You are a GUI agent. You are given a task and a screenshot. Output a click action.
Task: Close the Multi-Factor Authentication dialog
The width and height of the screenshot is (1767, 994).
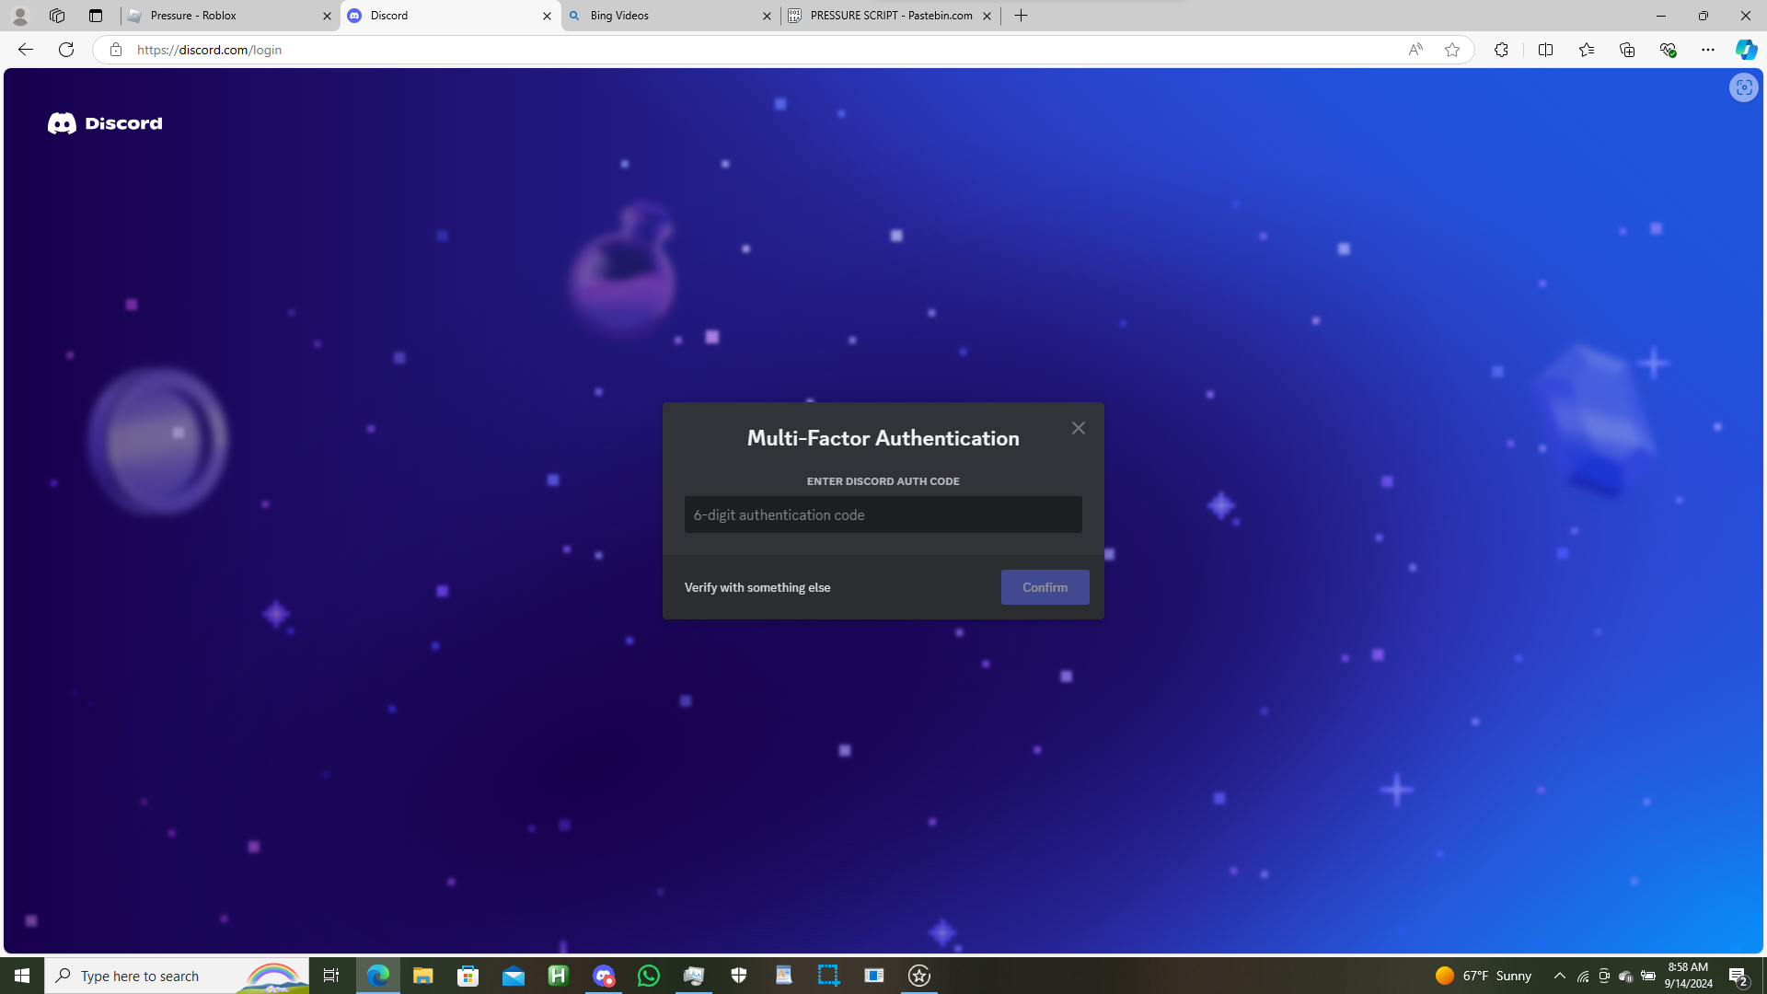[1078, 428]
